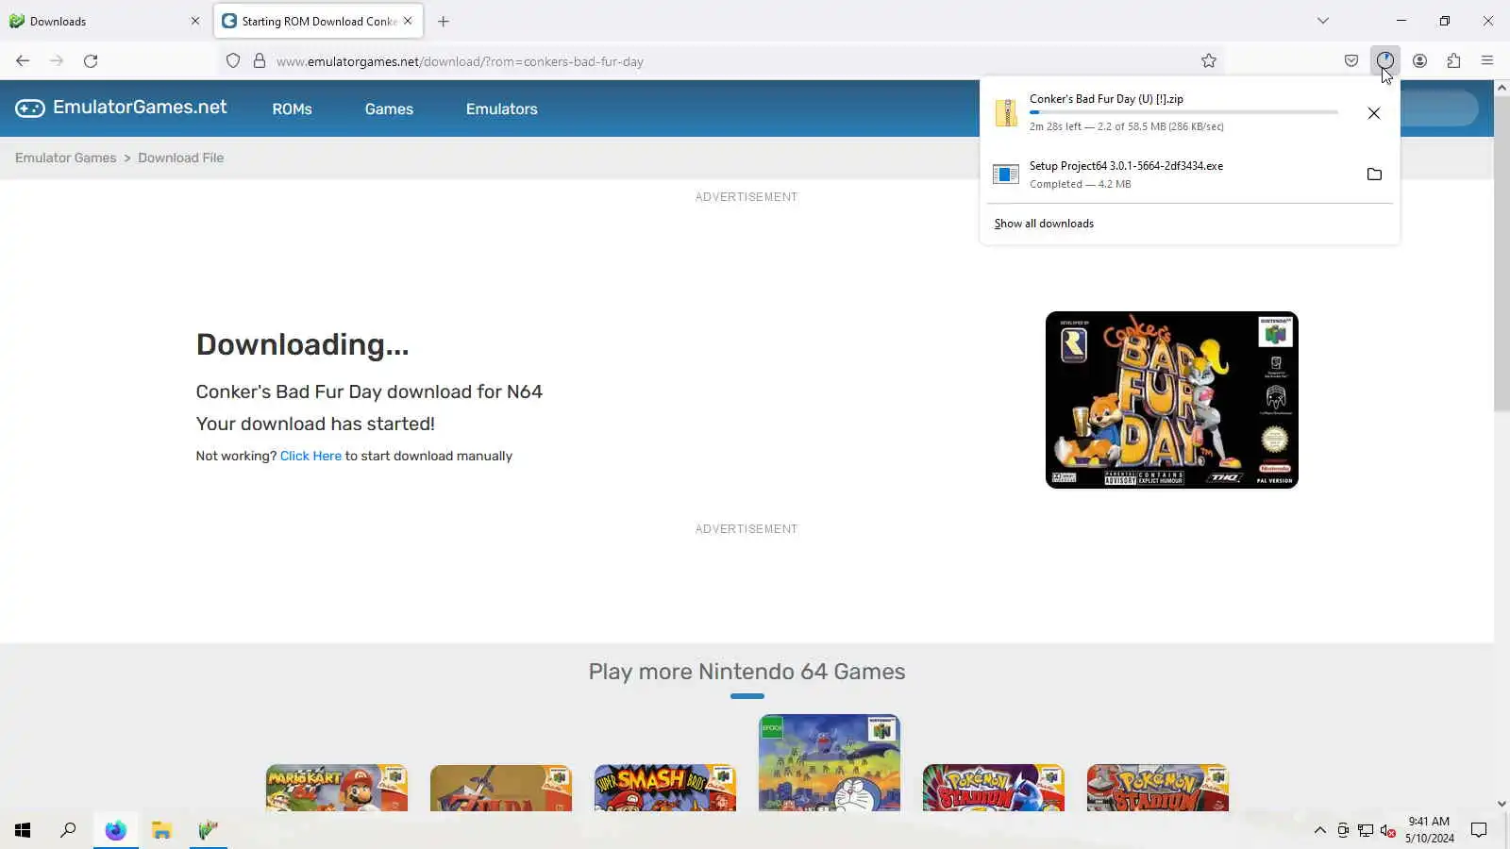The width and height of the screenshot is (1510, 849).
Task: Bookmark this page with the star
Action: point(1209,61)
